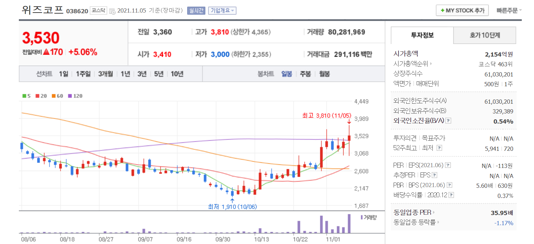The height and width of the screenshot is (244, 534).
Task: Click the help icon next to PER EPS(2021.06)
Action: click(x=448, y=165)
